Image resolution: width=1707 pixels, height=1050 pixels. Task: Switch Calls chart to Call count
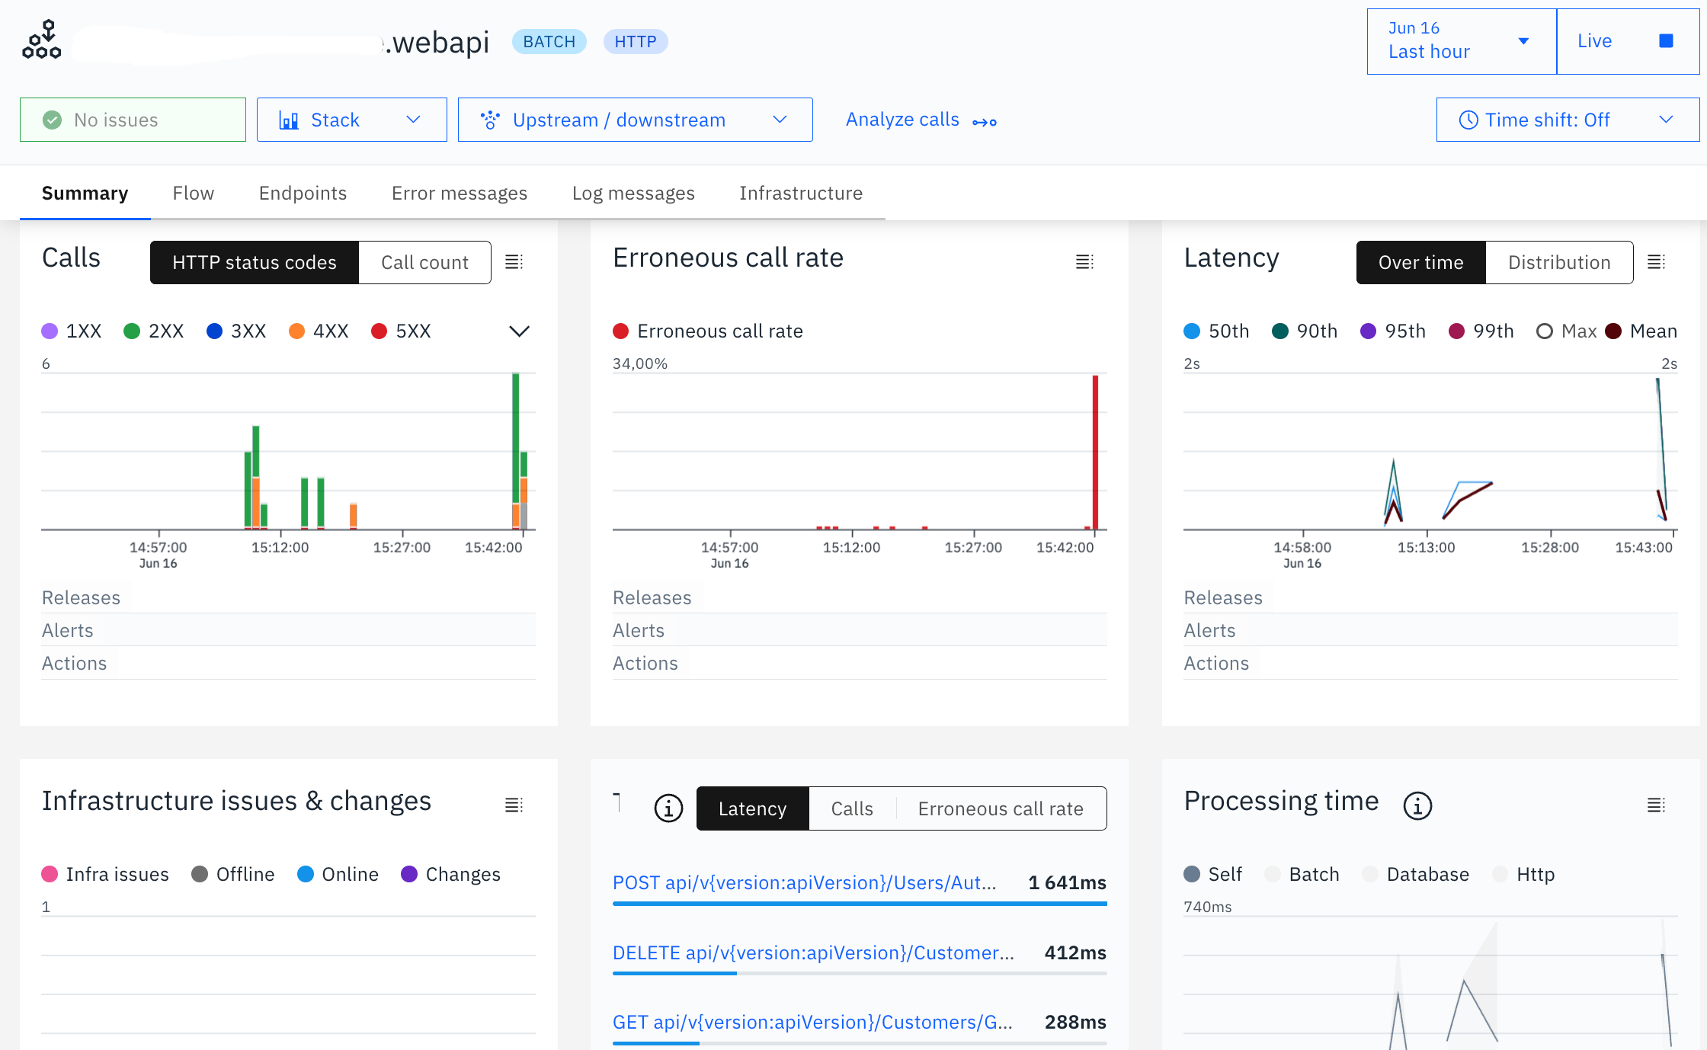point(424,262)
